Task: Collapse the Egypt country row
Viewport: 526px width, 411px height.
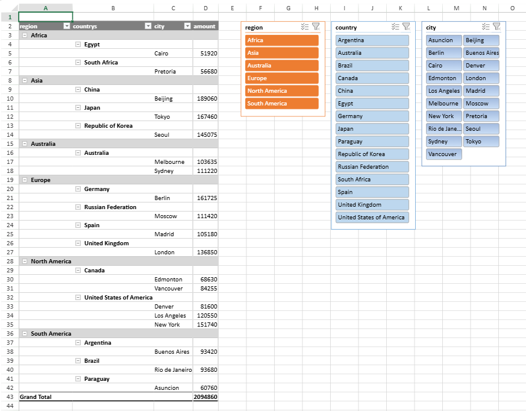Action: 78,44
